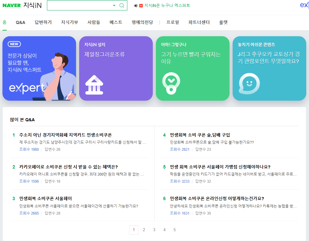Click the NAVER logo
The image size is (309, 241).
coord(12,5)
